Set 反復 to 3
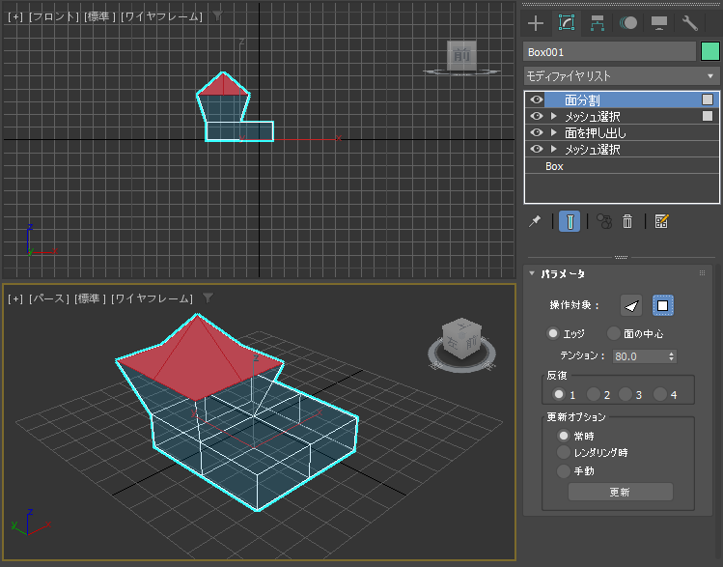 [x=625, y=394]
